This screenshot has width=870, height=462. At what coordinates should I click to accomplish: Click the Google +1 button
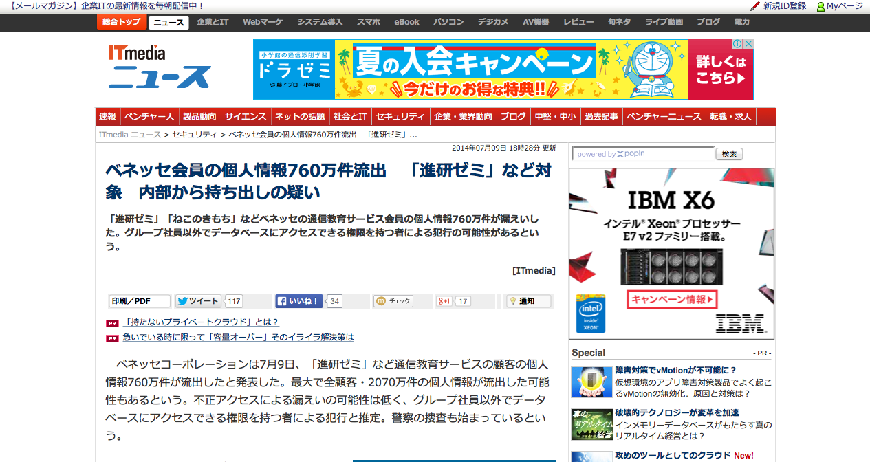444,301
